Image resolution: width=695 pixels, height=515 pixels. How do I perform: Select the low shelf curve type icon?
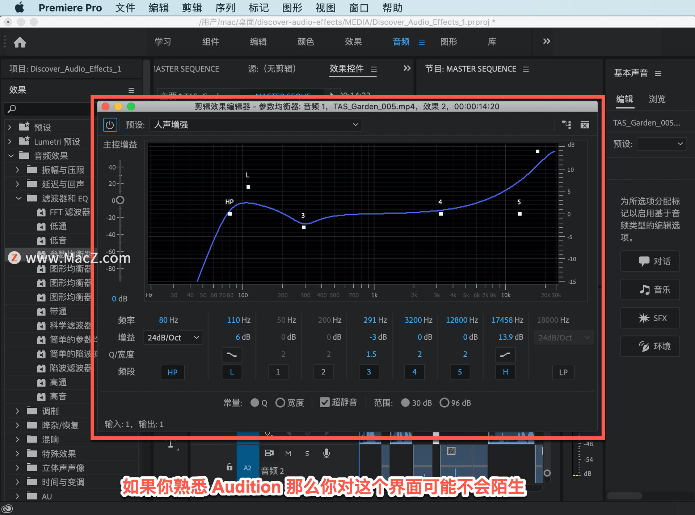coord(232,355)
